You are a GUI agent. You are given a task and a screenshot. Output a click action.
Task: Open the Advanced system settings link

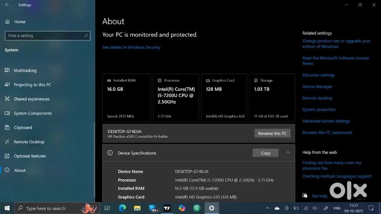coord(326,121)
